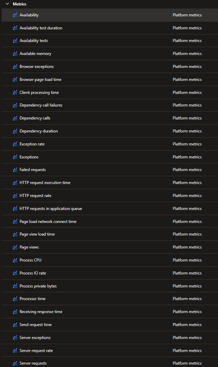Collapse the Metrics section chevron
Screen dimensions: 218x367
[x=7, y=4]
